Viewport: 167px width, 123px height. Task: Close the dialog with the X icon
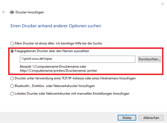(x=163, y=4)
